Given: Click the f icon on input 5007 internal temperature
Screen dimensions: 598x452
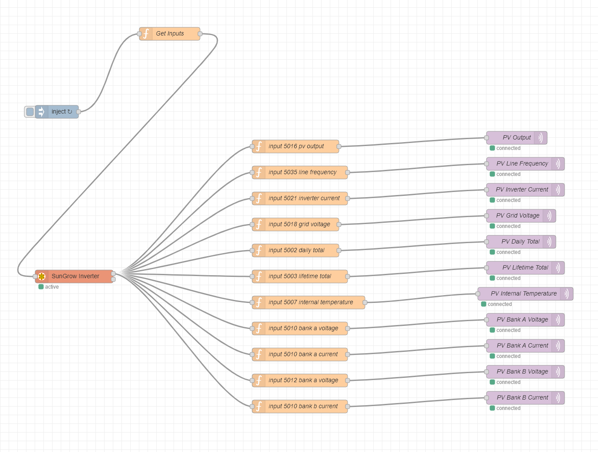Looking at the screenshot, I should click(x=258, y=302).
